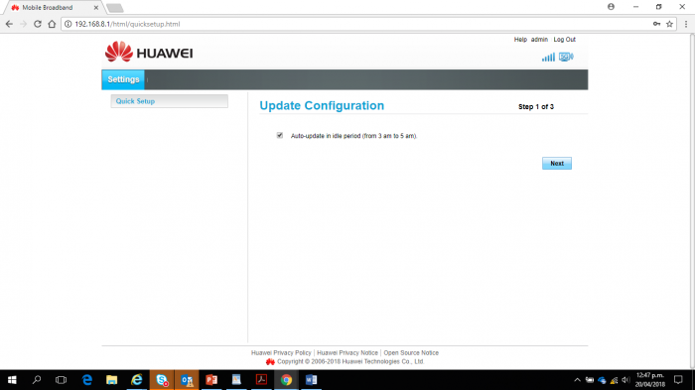Open Huawei Privacy Notice link

pyautogui.click(x=347, y=352)
